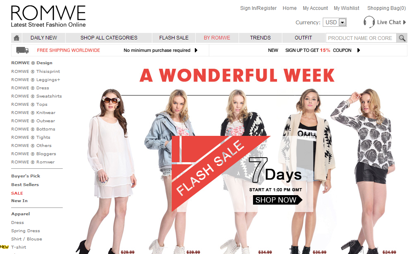Open the USD currency dropdown

pyautogui.click(x=334, y=22)
